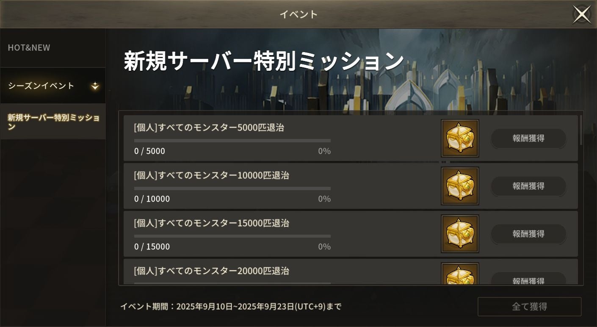Expand the シーズンイベント arrow icon
This screenshot has height=327, width=597.
[x=95, y=86]
